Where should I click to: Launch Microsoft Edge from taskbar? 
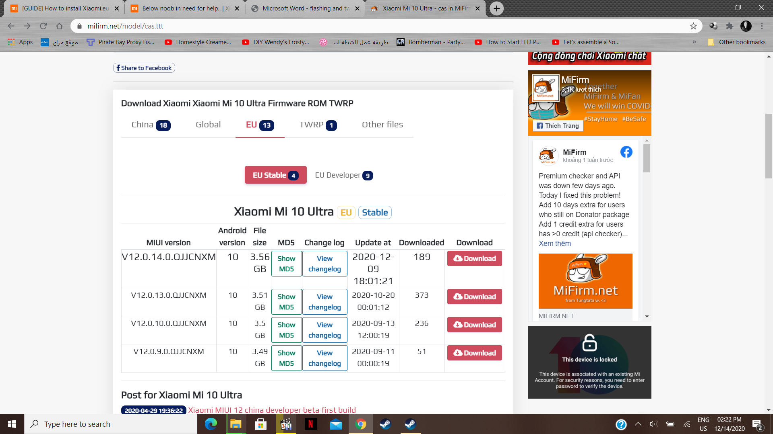211,424
